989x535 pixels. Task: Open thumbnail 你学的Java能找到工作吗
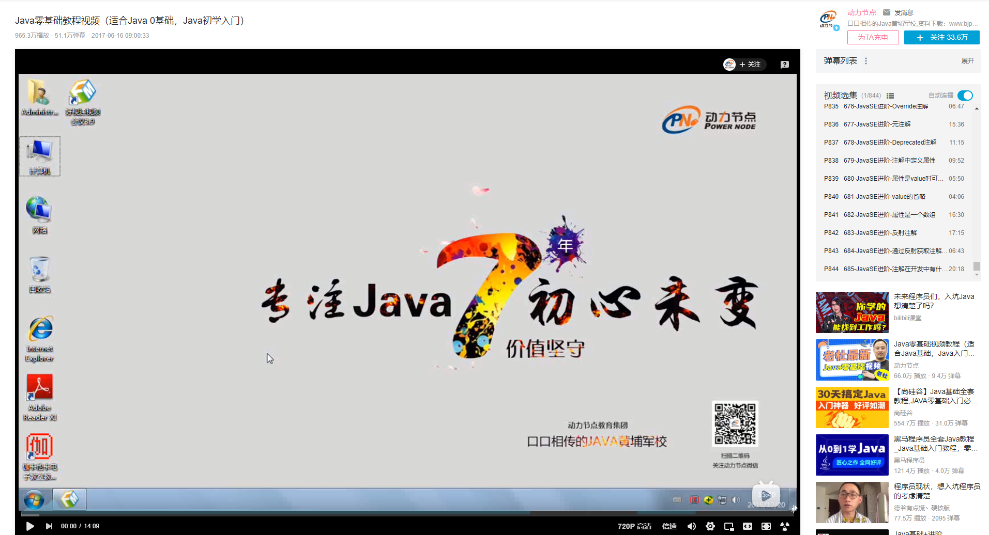coord(852,312)
